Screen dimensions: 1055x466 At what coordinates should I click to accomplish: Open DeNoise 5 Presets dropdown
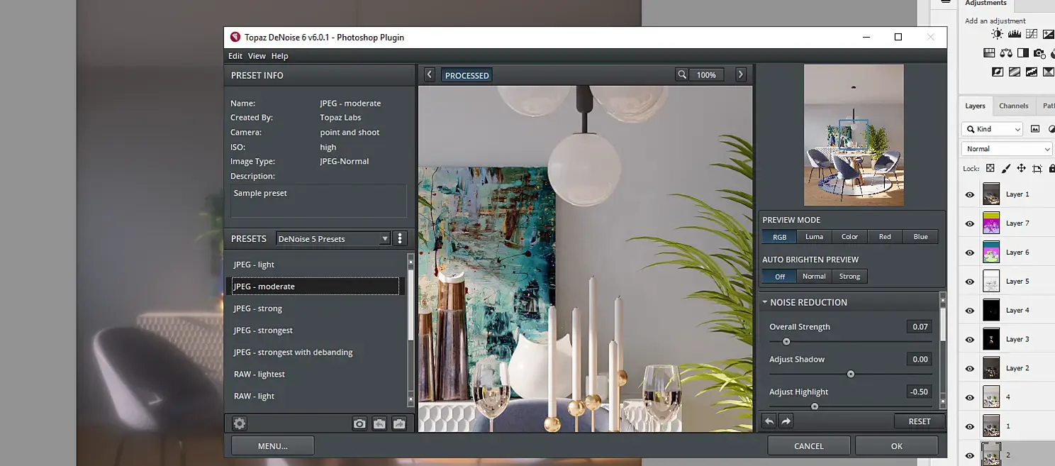click(333, 239)
